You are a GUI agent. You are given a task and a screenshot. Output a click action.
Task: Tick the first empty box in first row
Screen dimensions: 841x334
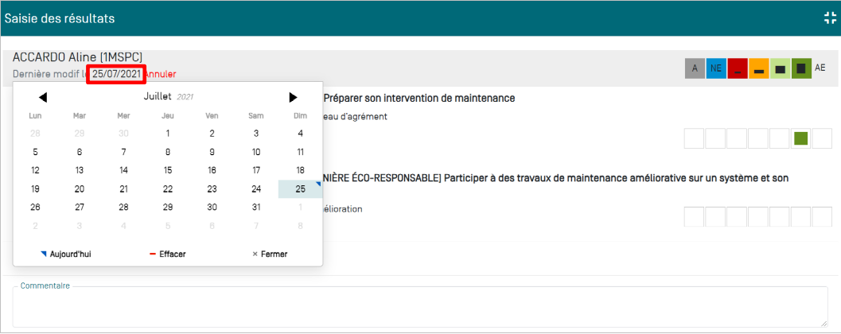click(x=695, y=138)
